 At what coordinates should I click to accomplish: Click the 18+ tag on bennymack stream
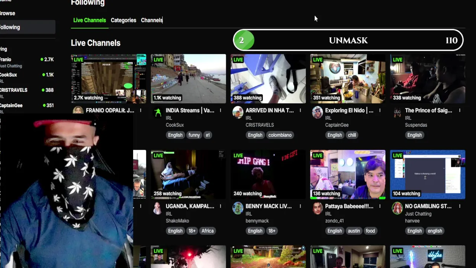(x=272, y=231)
